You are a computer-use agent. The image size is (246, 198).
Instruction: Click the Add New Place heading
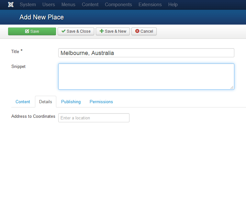pyautogui.click(x=41, y=17)
